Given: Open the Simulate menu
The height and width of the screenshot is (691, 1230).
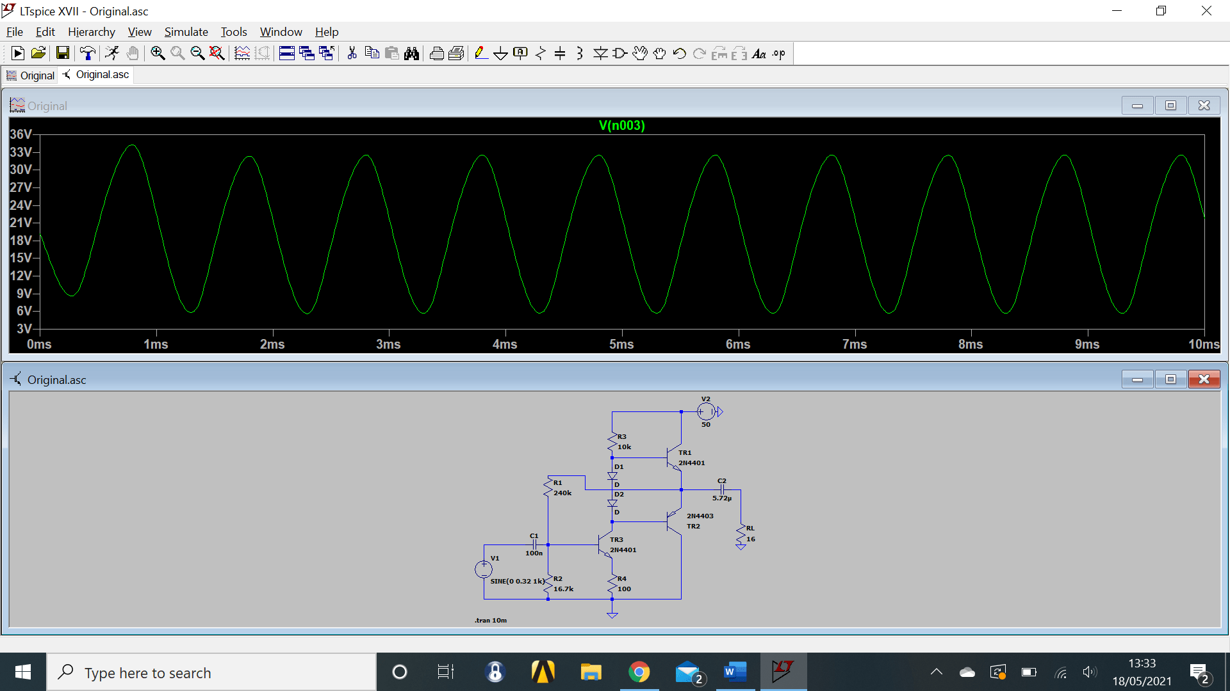Looking at the screenshot, I should click(x=186, y=31).
